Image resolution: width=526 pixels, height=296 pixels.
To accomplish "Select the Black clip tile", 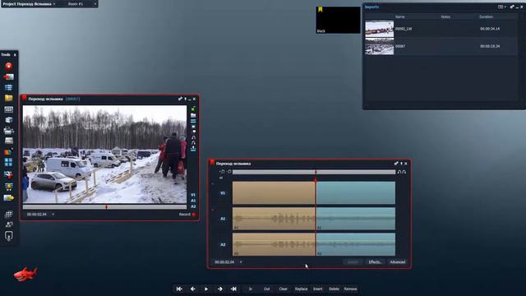I will coord(338,20).
